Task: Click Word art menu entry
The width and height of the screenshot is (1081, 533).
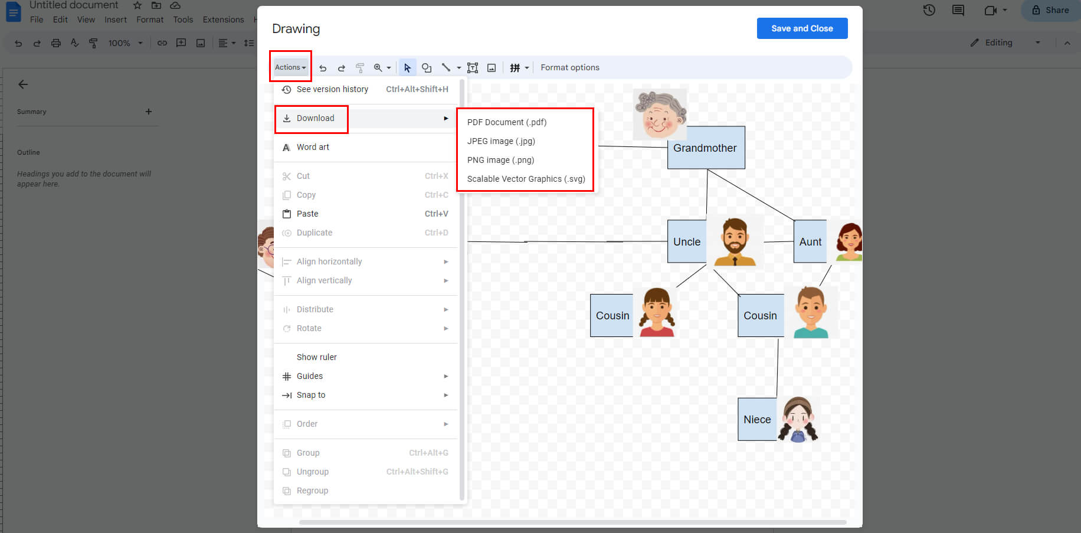Action: click(313, 147)
